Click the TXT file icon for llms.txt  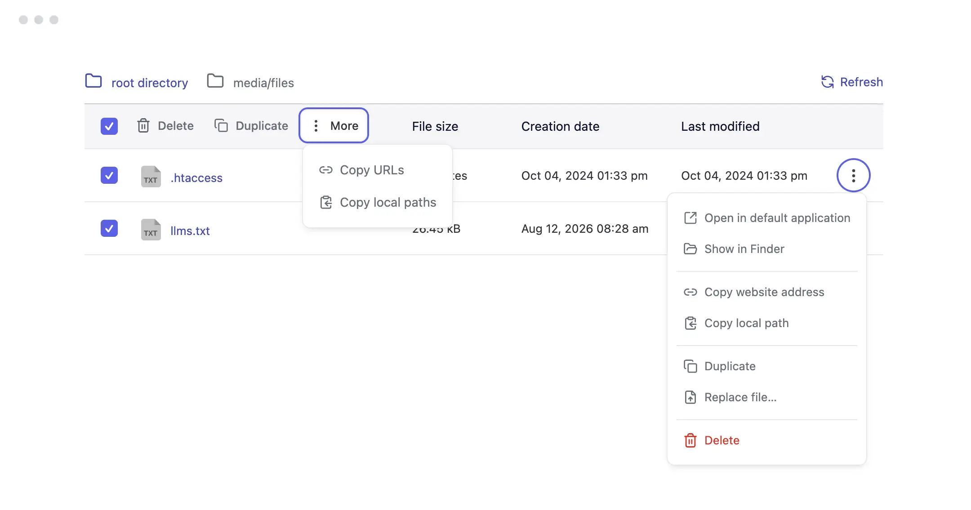[x=151, y=230]
